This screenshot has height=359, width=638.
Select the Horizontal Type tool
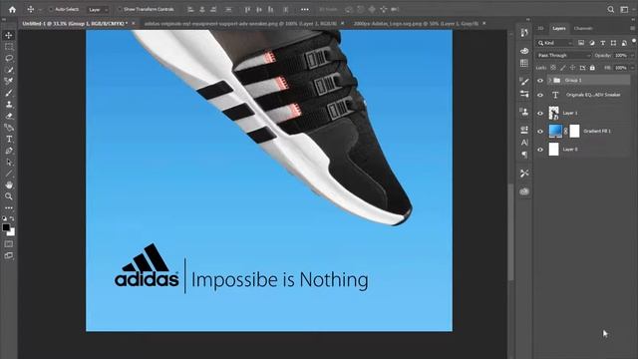[x=9, y=140]
